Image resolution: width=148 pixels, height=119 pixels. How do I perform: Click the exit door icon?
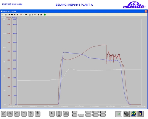(140, 114)
